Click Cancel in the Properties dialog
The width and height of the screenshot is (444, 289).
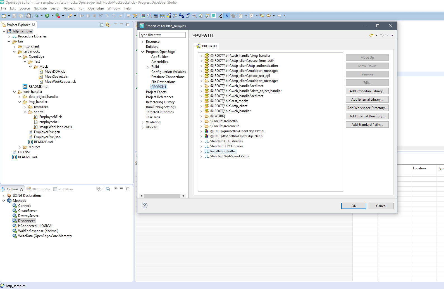tap(381, 206)
